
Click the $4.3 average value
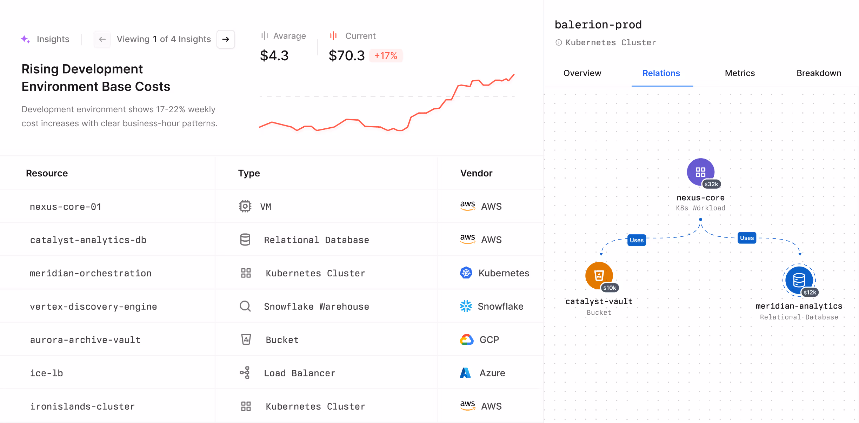pyautogui.click(x=274, y=55)
